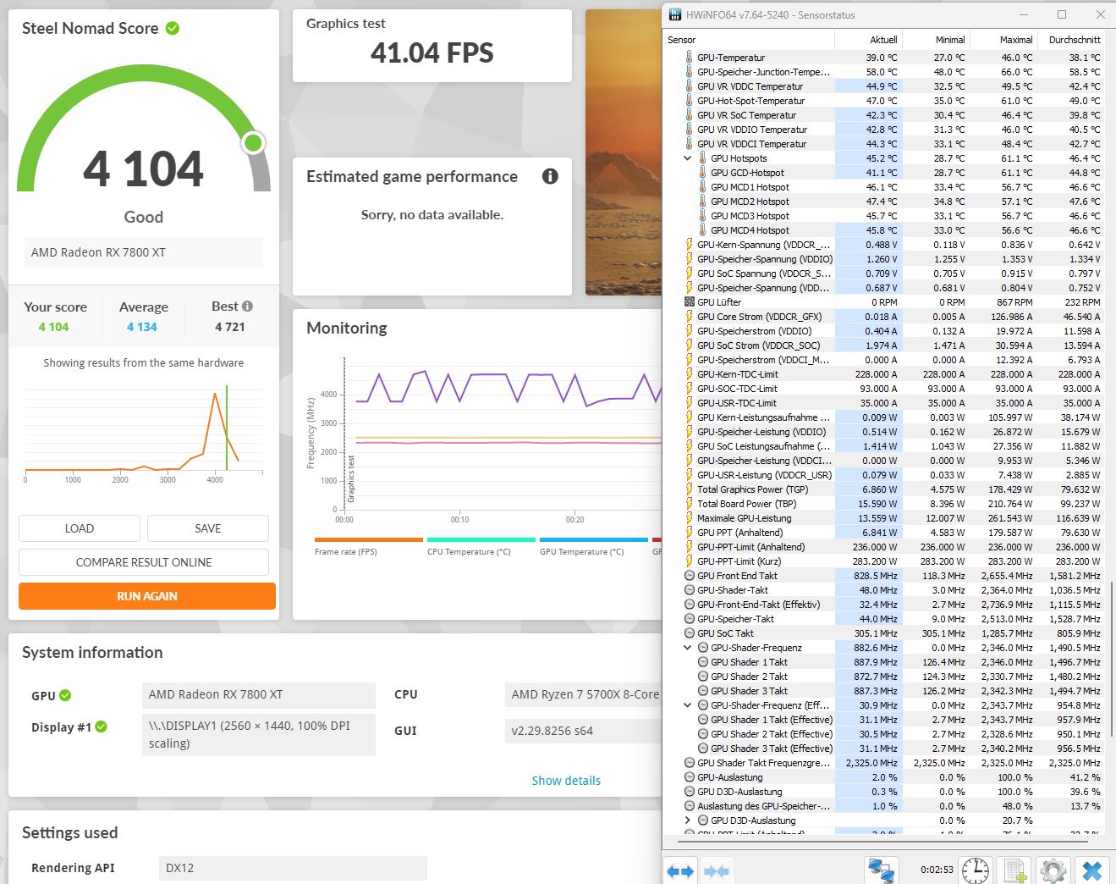Open the Show details link
Image resolution: width=1116 pixels, height=884 pixels.
tap(566, 781)
